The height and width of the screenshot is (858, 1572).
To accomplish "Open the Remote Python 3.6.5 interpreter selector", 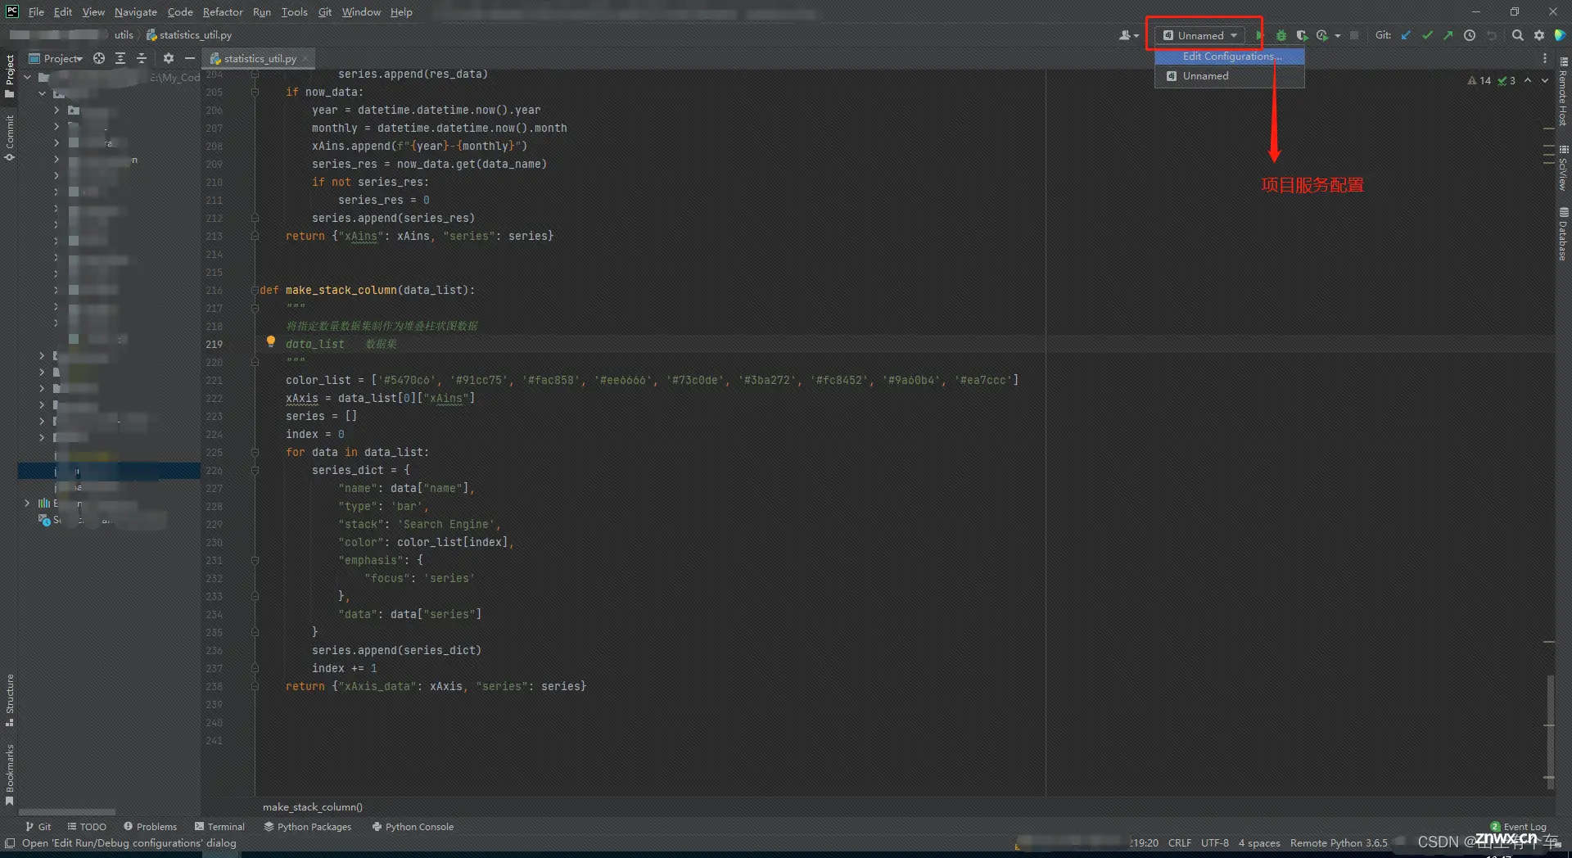I will [1339, 842].
